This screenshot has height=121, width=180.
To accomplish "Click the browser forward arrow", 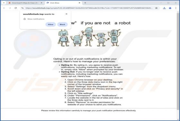I will coord(10,8).
